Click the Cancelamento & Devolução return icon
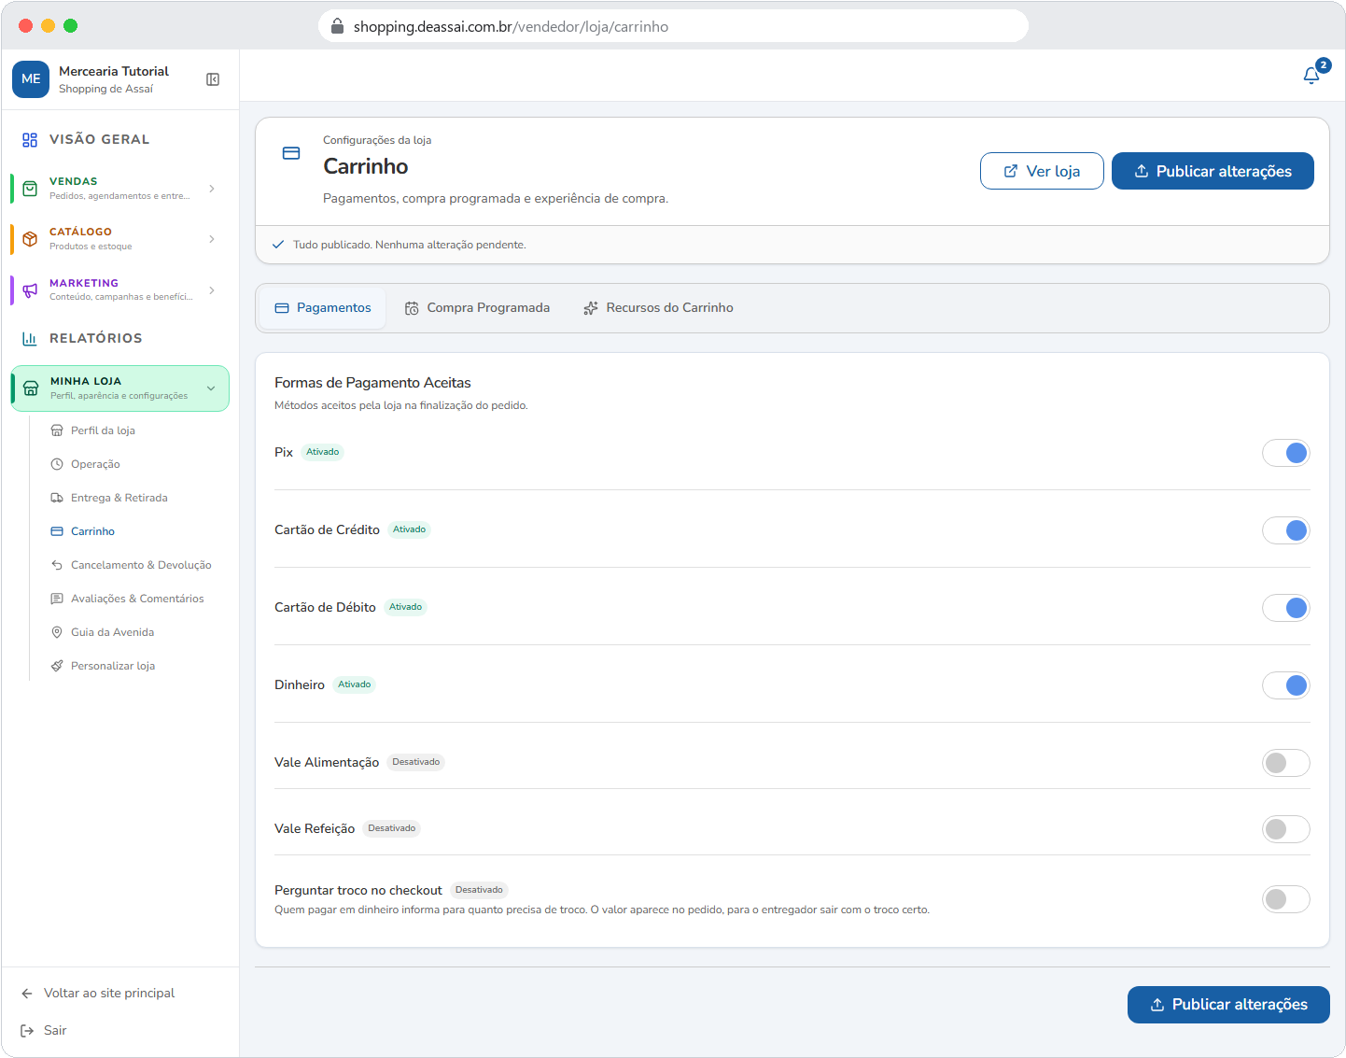This screenshot has height=1058, width=1346. [x=57, y=565]
